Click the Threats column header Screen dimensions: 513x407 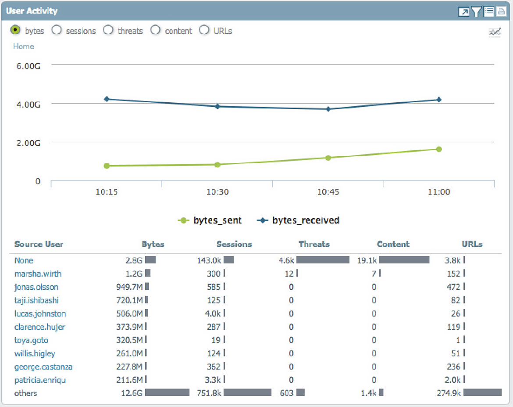coord(314,244)
